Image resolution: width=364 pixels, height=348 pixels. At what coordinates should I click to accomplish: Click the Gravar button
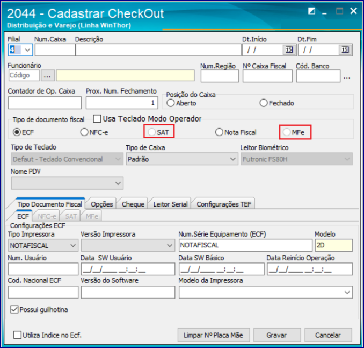276,335
